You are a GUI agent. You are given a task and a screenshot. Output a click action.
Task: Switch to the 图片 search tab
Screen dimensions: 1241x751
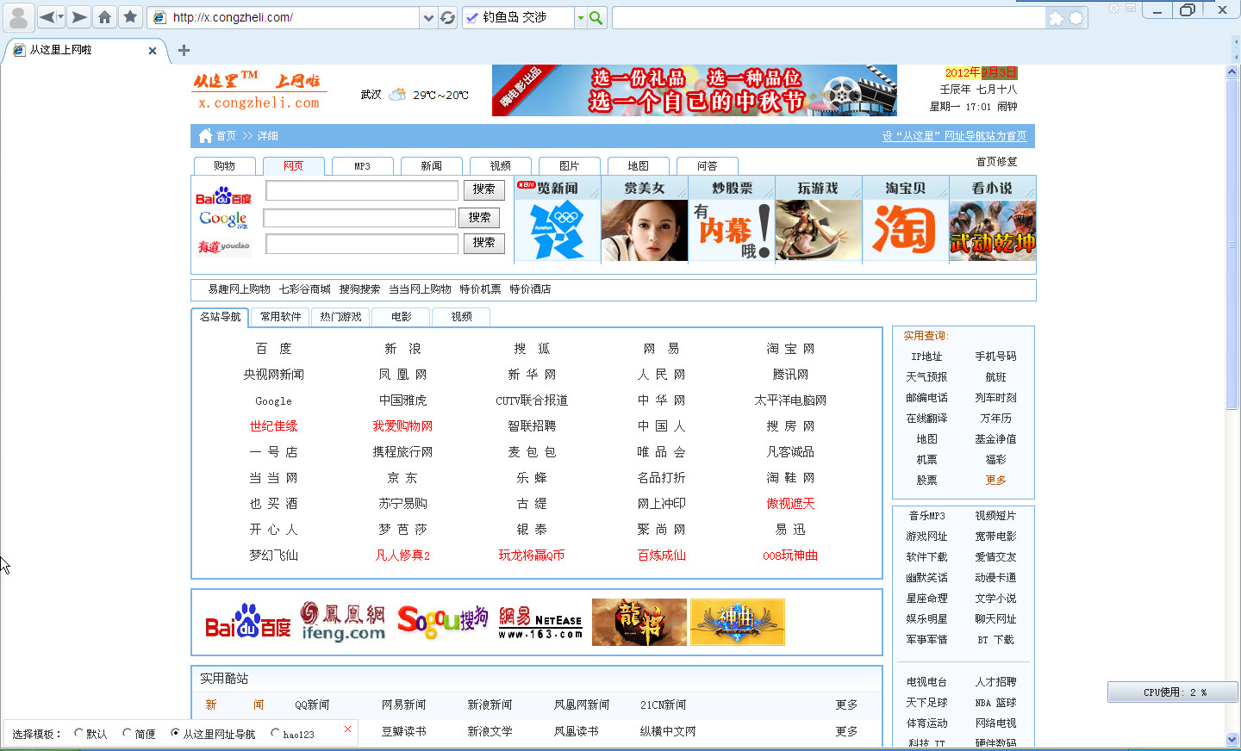pyautogui.click(x=569, y=166)
